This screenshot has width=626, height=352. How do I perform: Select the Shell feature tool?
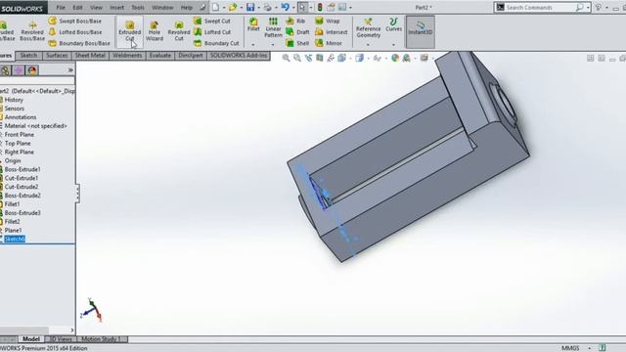297,43
